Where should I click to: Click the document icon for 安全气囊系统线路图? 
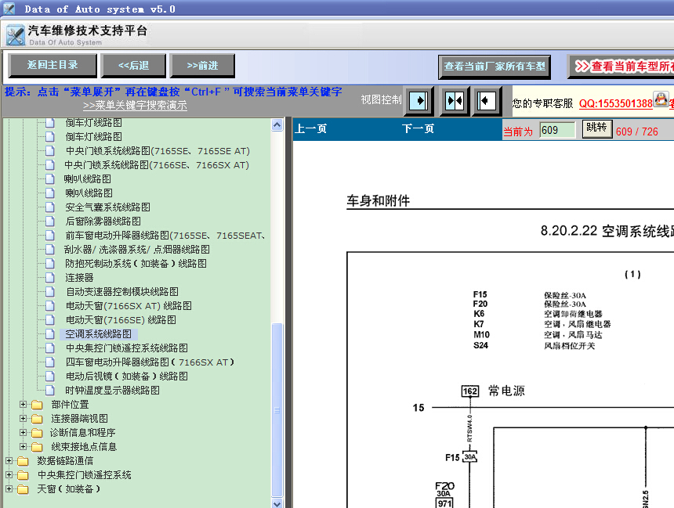coord(50,207)
